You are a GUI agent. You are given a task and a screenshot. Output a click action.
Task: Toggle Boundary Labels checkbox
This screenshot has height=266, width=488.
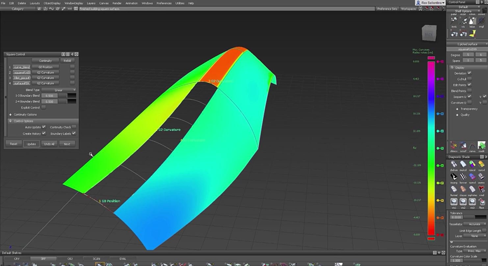[74, 133]
